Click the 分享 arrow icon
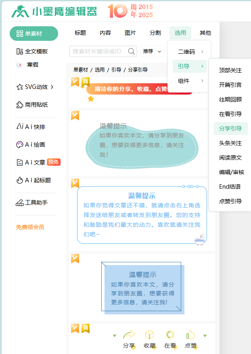The image size is (251, 354). pos(129,335)
